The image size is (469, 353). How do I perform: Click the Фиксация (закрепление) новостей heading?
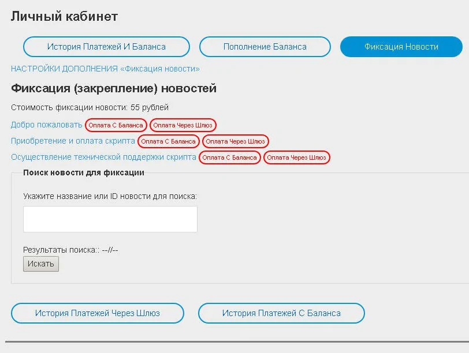click(x=114, y=88)
